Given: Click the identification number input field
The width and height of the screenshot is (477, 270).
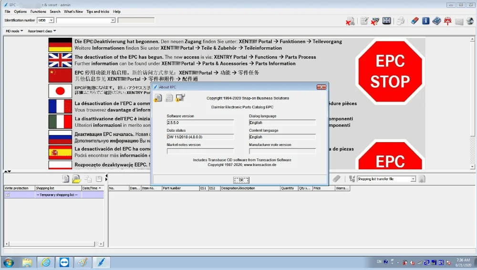Looking at the screenshot, I should [83, 21].
